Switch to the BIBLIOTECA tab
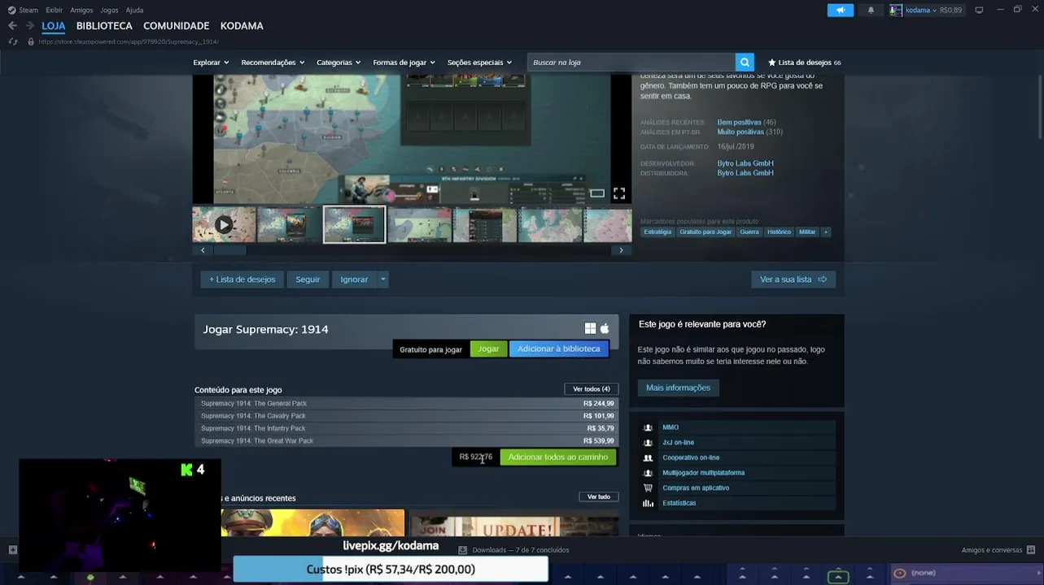This screenshot has width=1044, height=585. (104, 26)
